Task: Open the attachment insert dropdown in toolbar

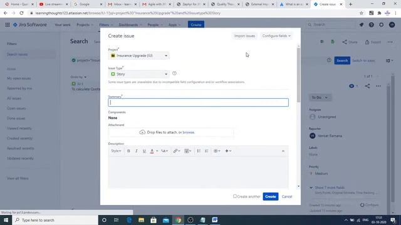Action: (x=188, y=151)
